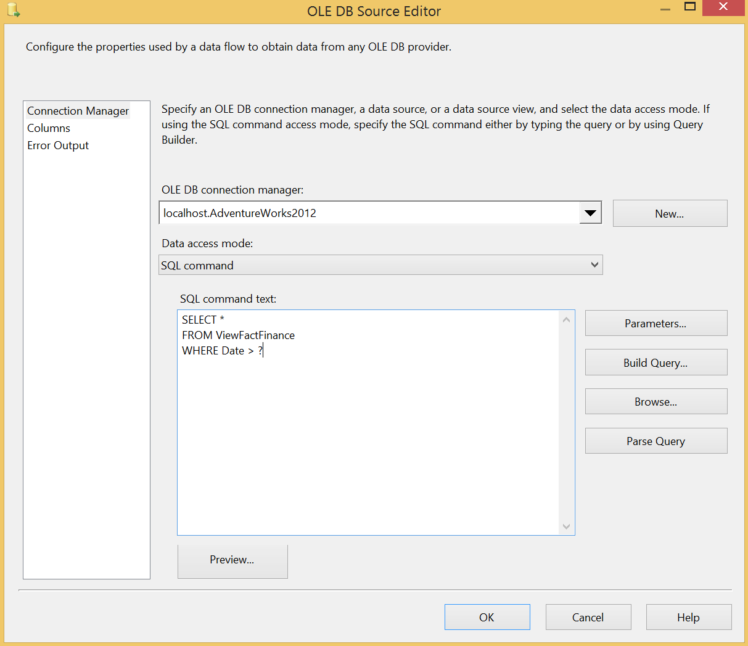This screenshot has width=748, height=646.
Task: Click Preview... to view query results
Action: point(232,560)
